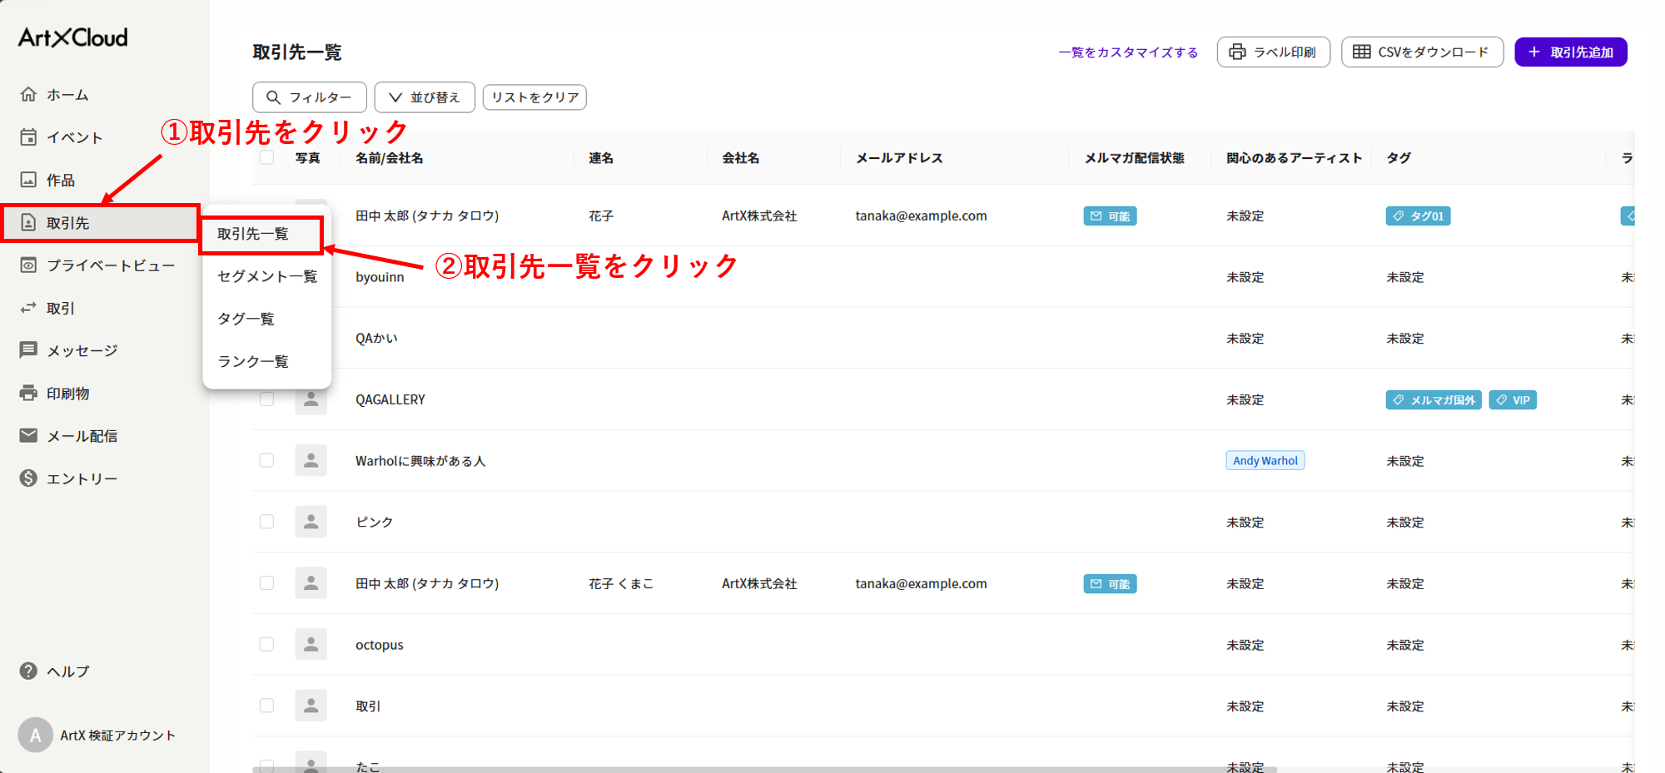Viewport: 1665px width, 773px height.
Task: Check the octopus row checkbox
Action: point(266,644)
